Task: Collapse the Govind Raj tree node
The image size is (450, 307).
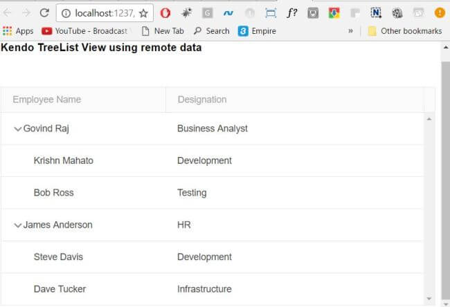Action: pyautogui.click(x=17, y=129)
